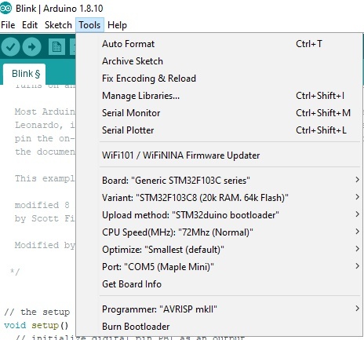Click the 'Most Arduin' comment line

pyautogui.click(x=45, y=112)
